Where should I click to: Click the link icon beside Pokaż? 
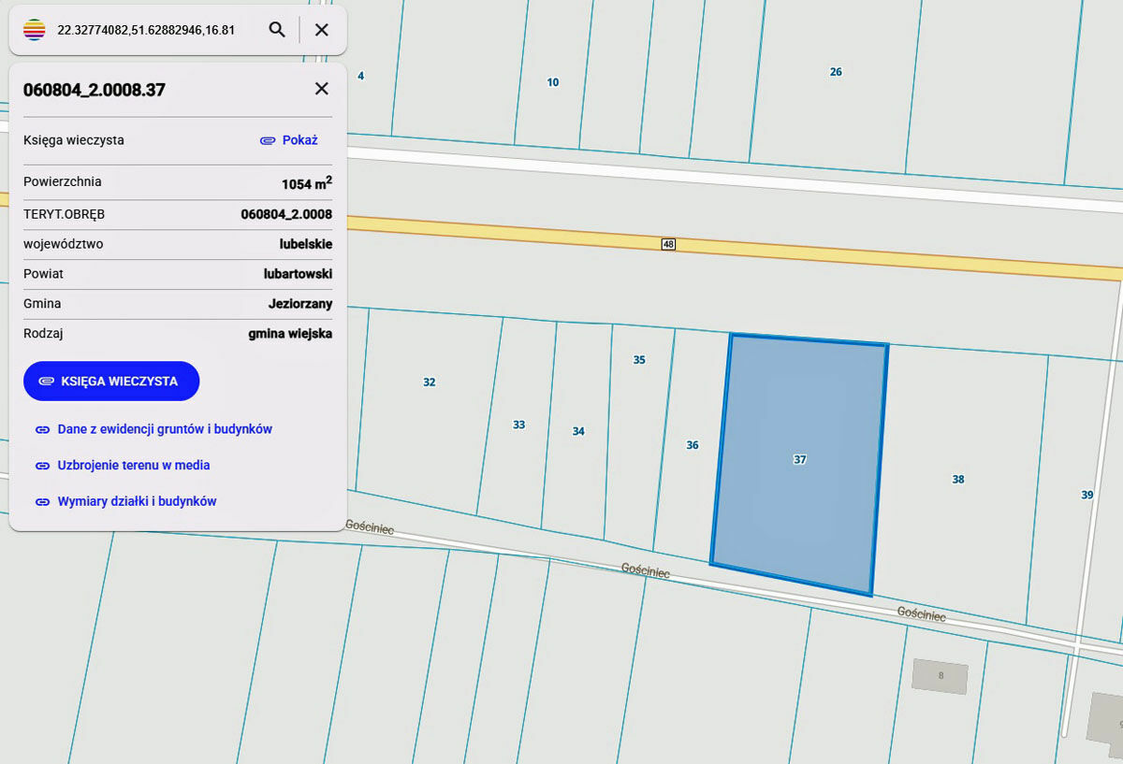point(268,140)
